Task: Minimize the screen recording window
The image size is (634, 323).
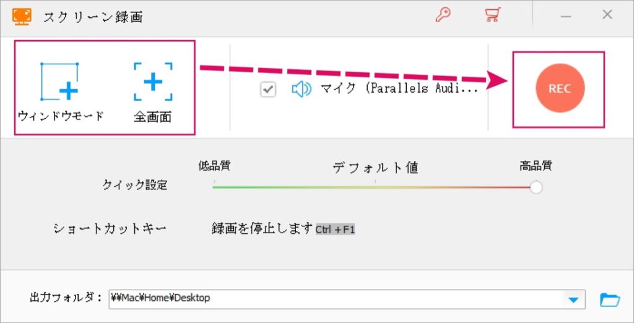Action: pyautogui.click(x=566, y=15)
